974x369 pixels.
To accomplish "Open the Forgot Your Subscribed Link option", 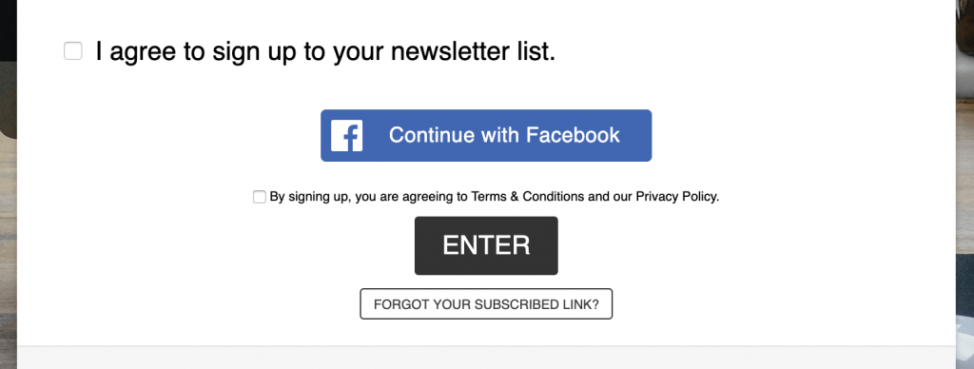I will pos(486,304).
